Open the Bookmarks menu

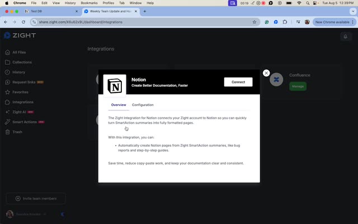click(x=89, y=3)
